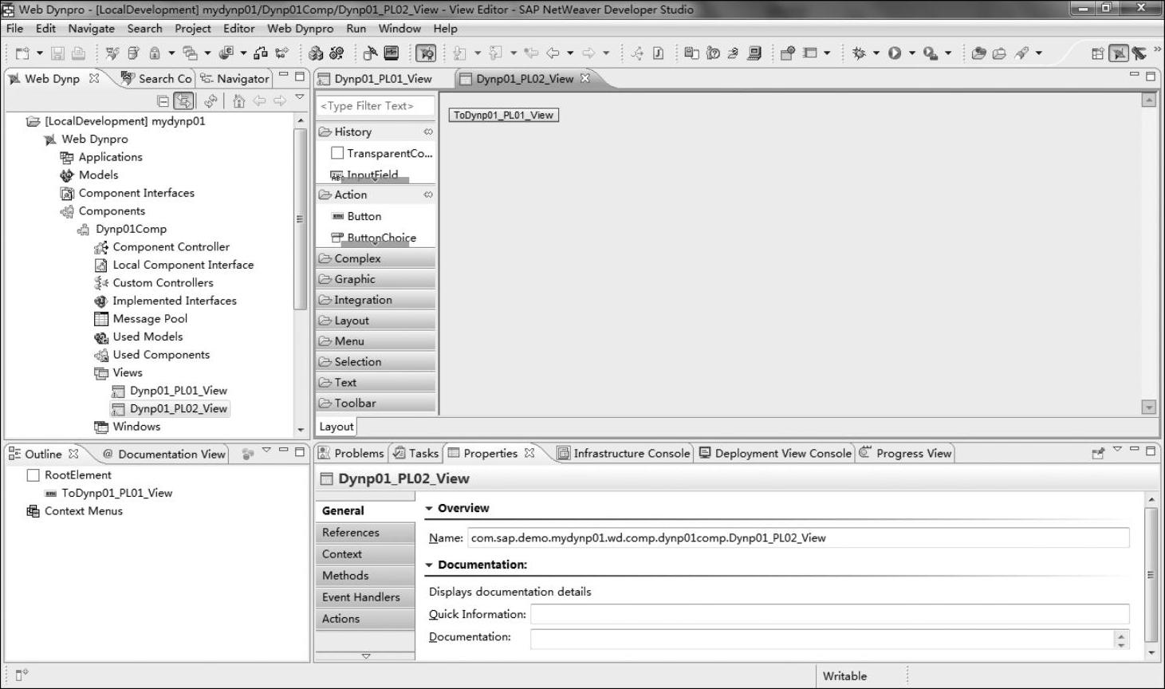The width and height of the screenshot is (1165, 689).
Task: Click the Print toolbar icon
Action: pos(78,53)
